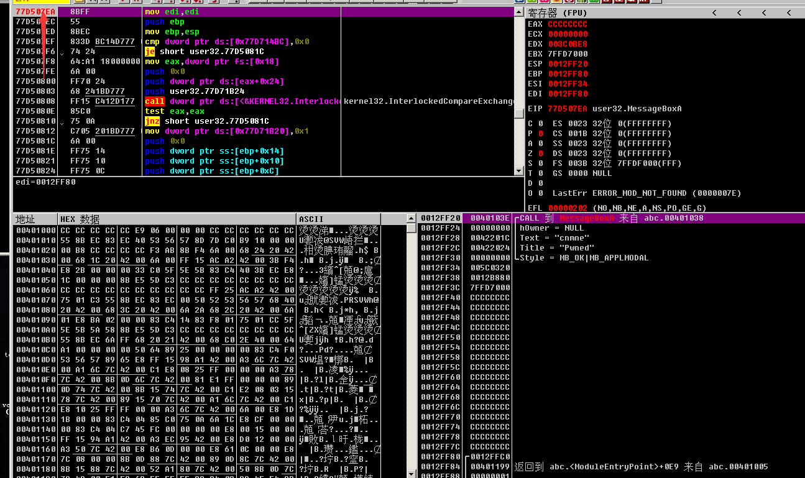Select the EBX register value 7FFD7000
This screenshot has height=478, width=805.
tap(567, 54)
